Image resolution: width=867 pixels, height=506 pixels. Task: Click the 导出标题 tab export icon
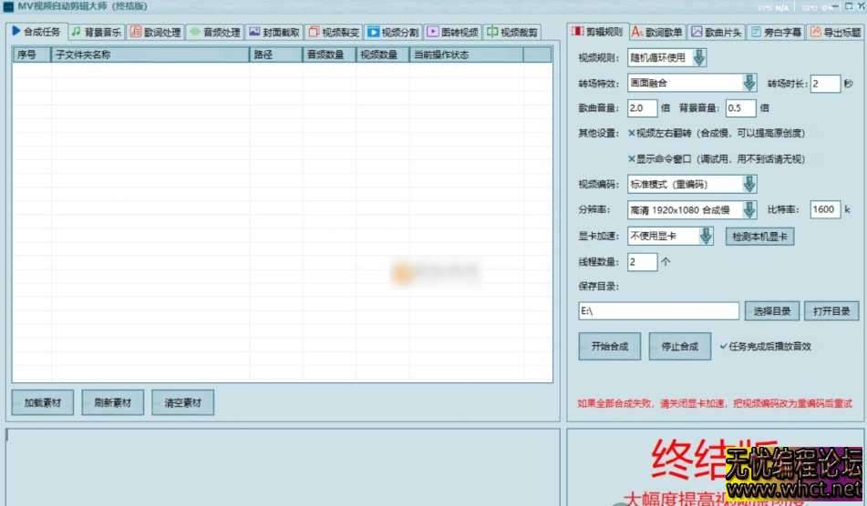click(x=814, y=32)
